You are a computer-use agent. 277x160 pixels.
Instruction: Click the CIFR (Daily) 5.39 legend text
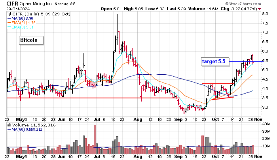(41, 14)
